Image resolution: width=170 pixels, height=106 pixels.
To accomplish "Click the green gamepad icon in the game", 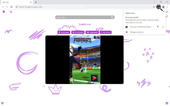I will [72, 80].
